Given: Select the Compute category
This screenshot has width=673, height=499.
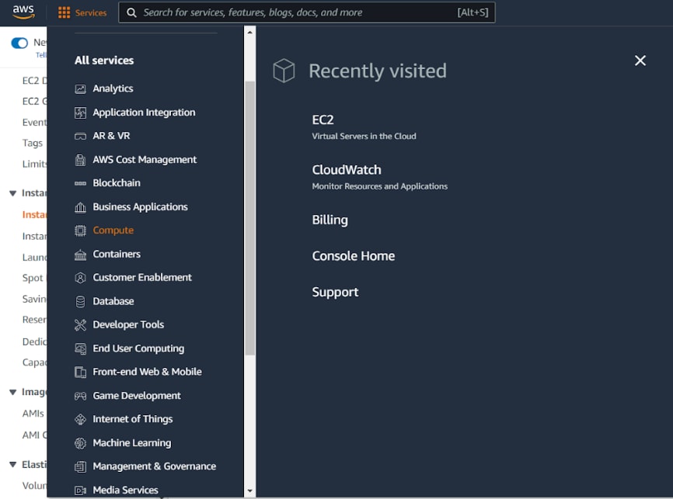Looking at the screenshot, I should pyautogui.click(x=113, y=230).
